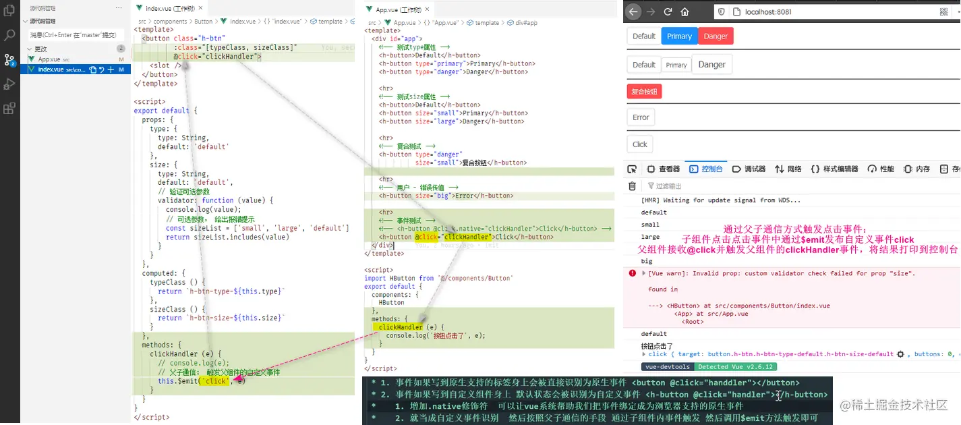
Task: Reload the browser page
Action: point(668,11)
